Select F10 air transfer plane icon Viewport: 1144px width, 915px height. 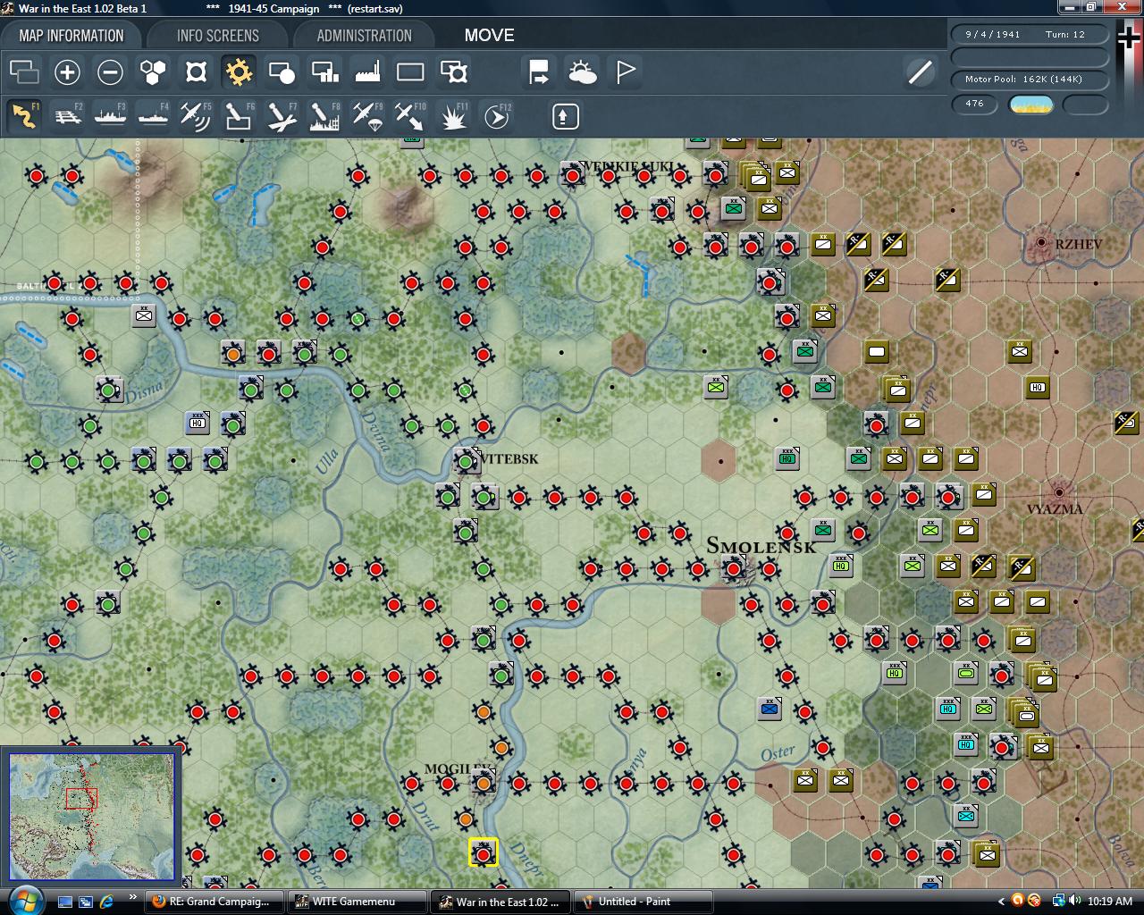click(x=410, y=116)
